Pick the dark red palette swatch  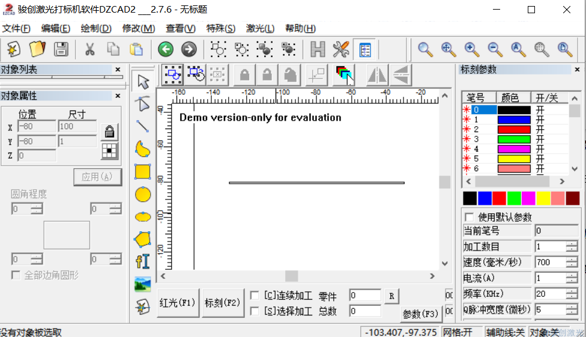click(573, 198)
